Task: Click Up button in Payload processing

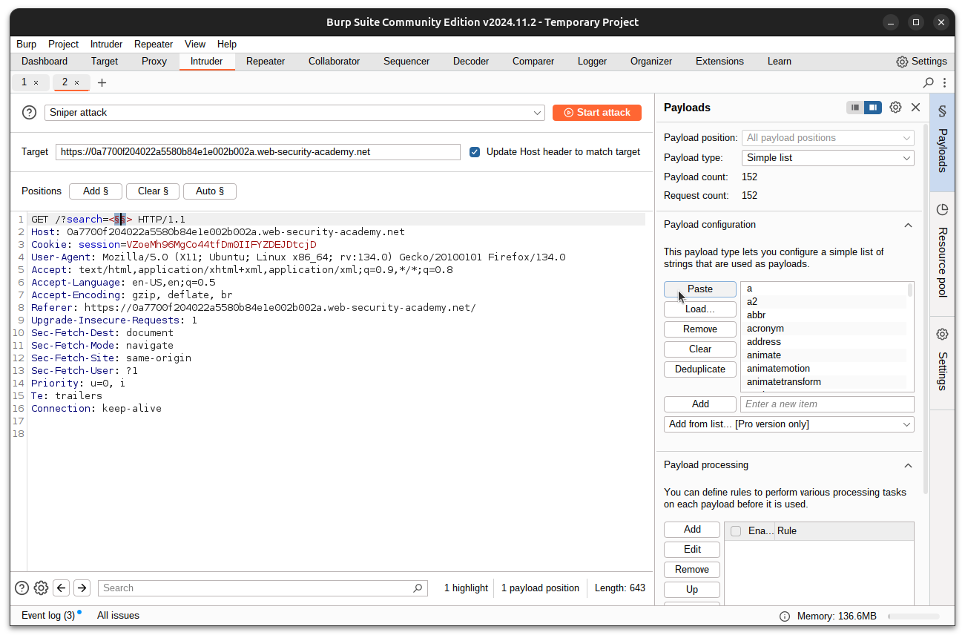Action: tap(692, 590)
